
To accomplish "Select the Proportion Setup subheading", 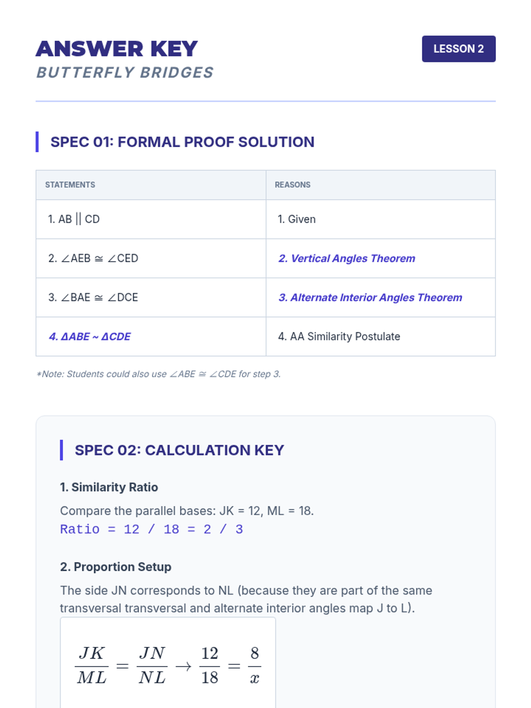I will [115, 567].
